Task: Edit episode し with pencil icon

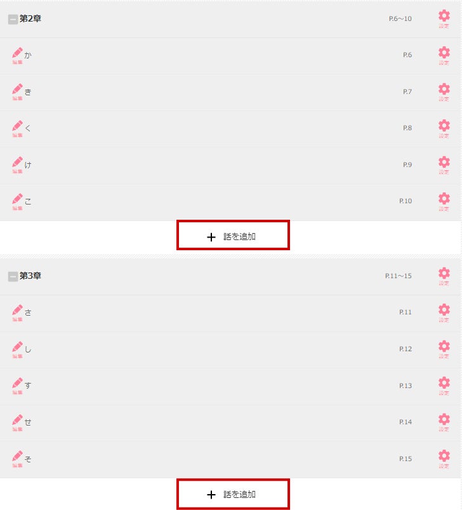Action: pyautogui.click(x=17, y=350)
